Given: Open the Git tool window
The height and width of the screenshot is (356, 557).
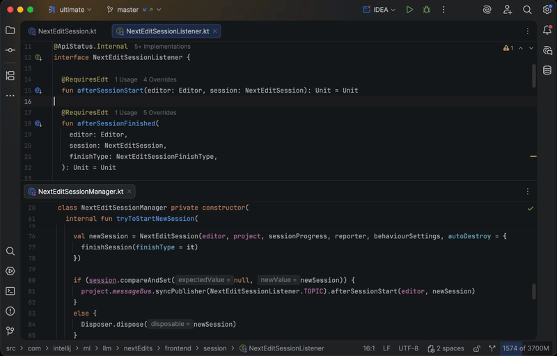Looking at the screenshot, I should (10, 331).
